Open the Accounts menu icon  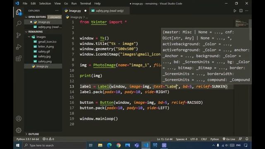[x=19, y=119]
